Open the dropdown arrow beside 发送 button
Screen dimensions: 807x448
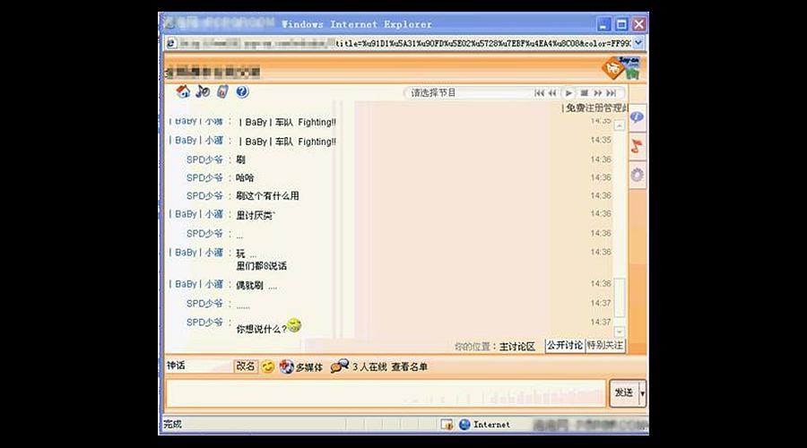642,393
